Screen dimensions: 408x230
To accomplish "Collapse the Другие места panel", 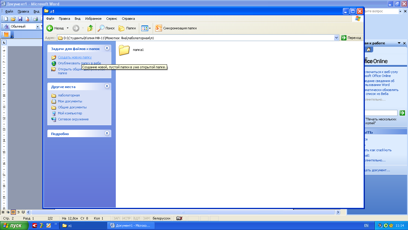I will tap(107, 86).
